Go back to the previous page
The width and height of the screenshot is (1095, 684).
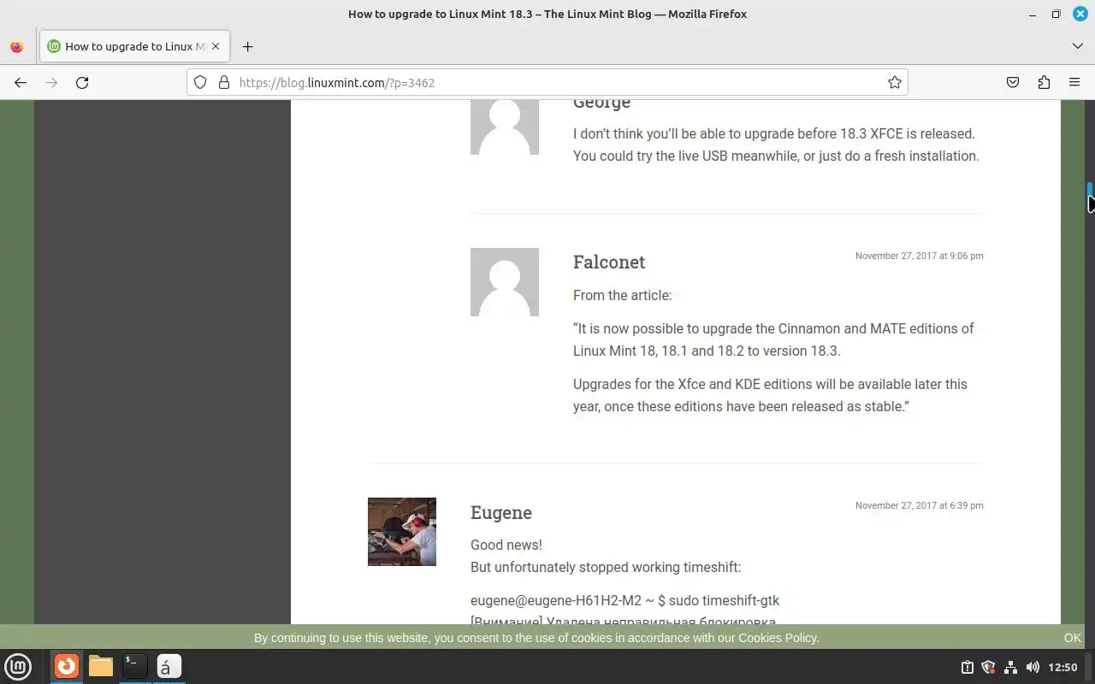(21, 82)
